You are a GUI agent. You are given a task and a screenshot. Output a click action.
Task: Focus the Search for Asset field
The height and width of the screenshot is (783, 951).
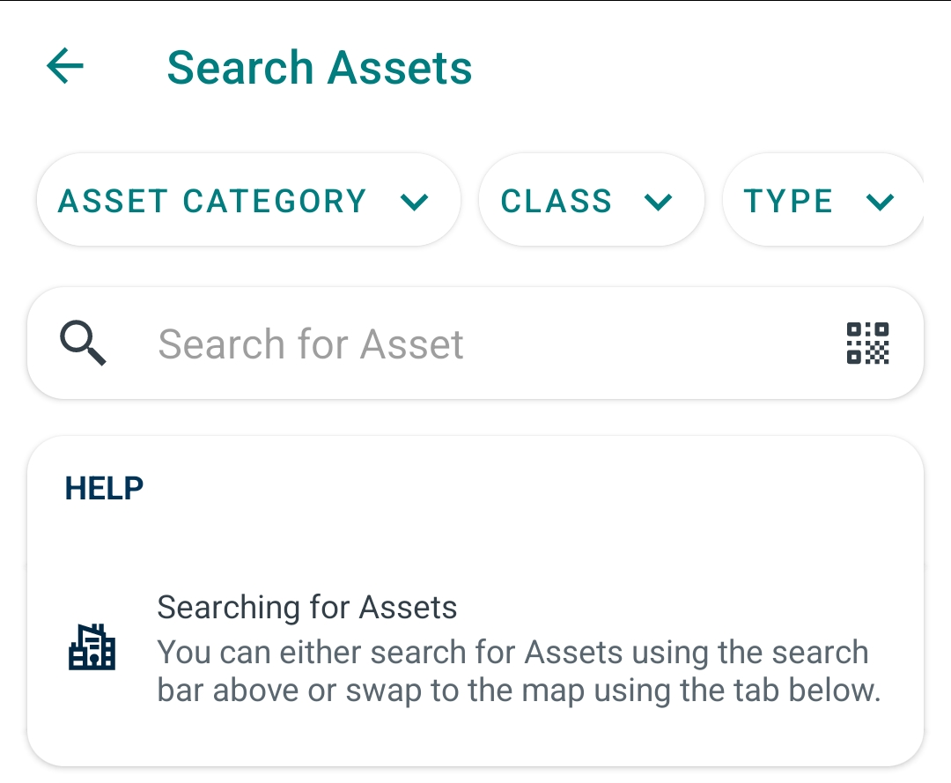click(x=475, y=343)
